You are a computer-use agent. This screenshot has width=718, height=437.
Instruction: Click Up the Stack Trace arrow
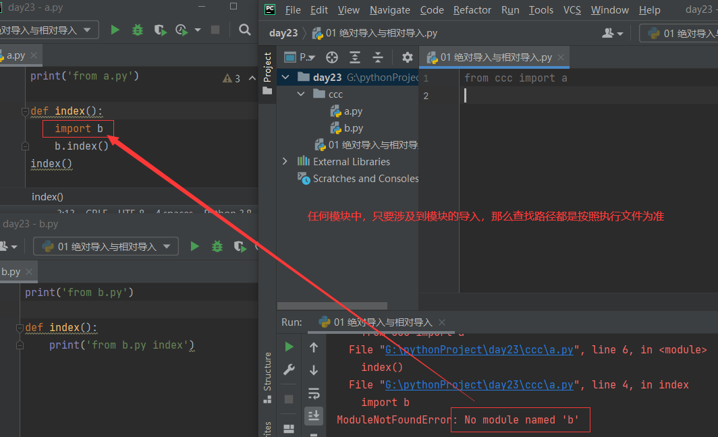(x=314, y=347)
